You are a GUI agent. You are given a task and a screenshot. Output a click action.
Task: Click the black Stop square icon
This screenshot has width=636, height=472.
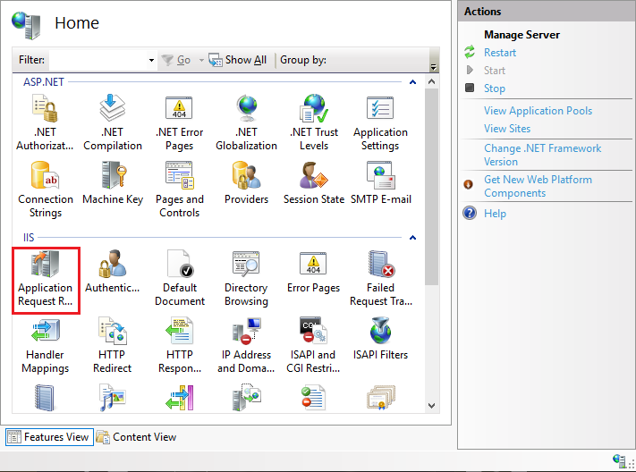click(470, 88)
